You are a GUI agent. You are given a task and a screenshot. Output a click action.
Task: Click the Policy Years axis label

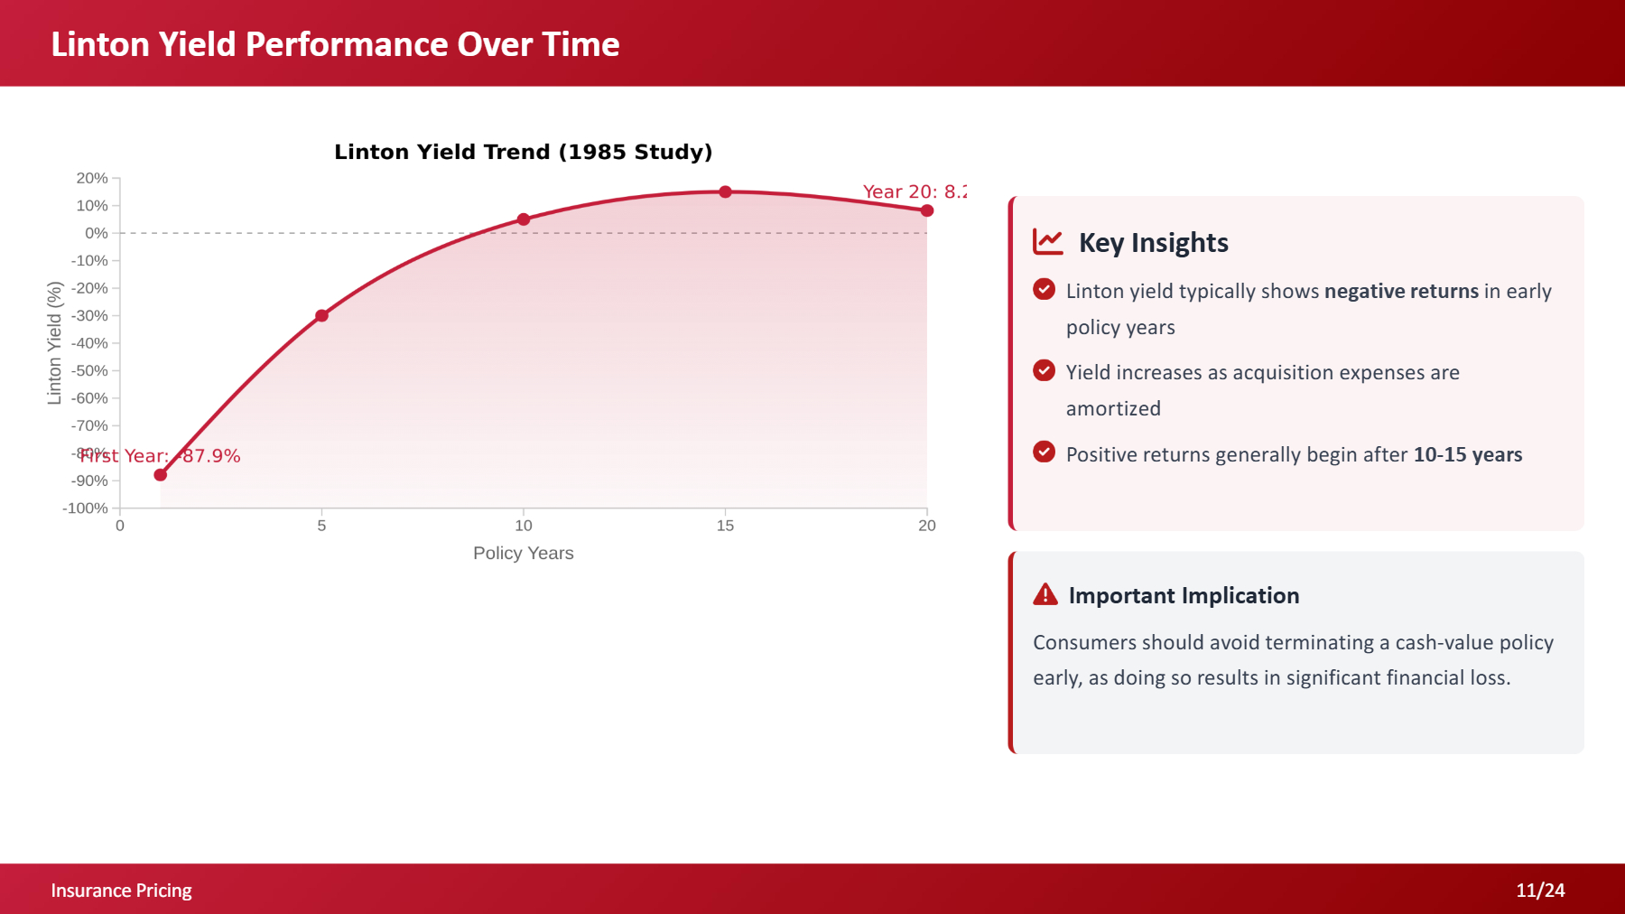[x=524, y=553]
